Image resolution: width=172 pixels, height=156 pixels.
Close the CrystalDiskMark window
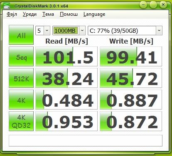tap(163, 5)
